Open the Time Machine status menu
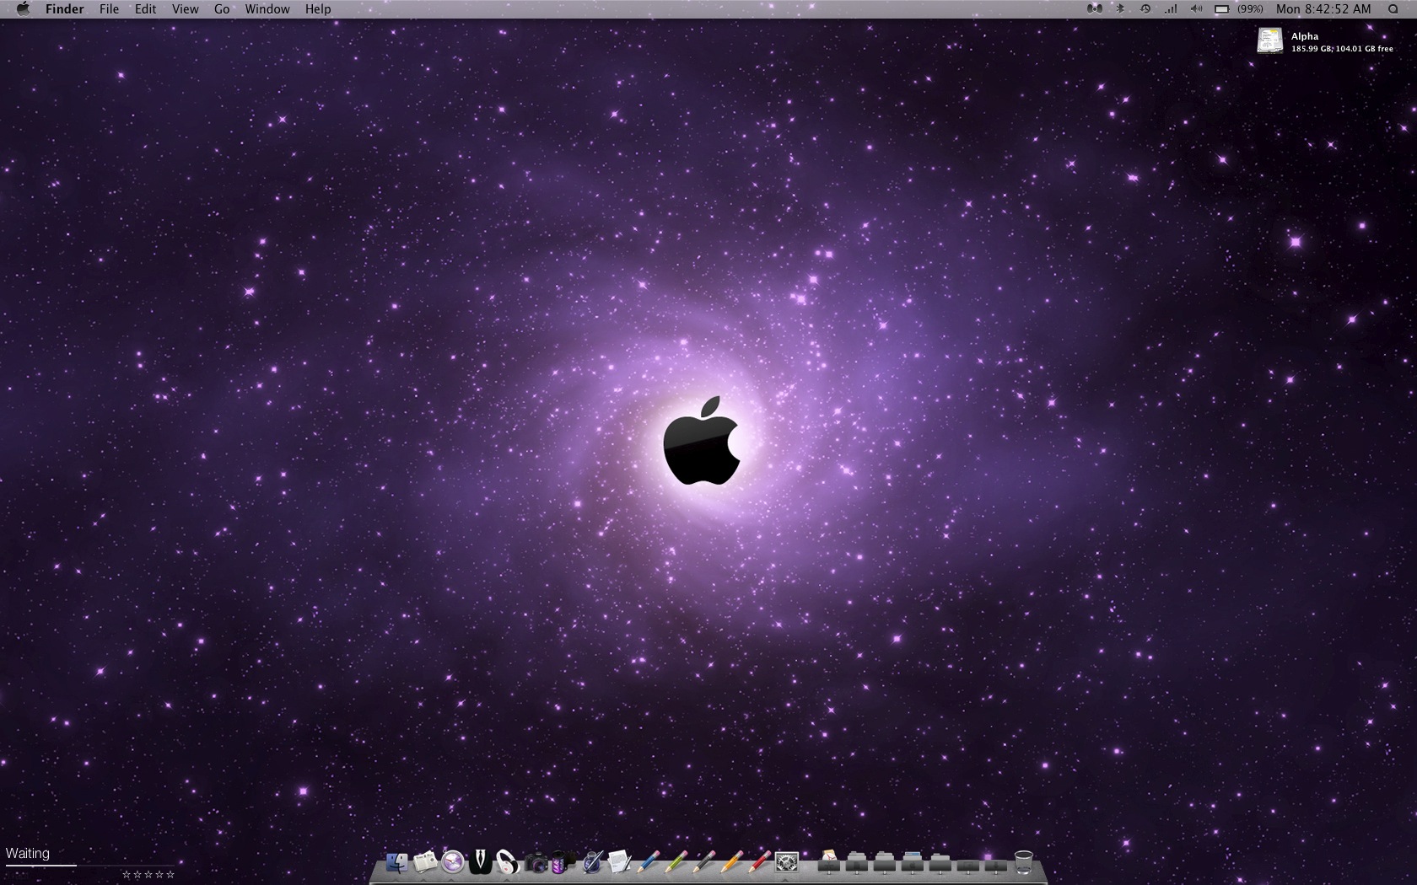Viewport: 1417px width, 885px height. (1145, 9)
